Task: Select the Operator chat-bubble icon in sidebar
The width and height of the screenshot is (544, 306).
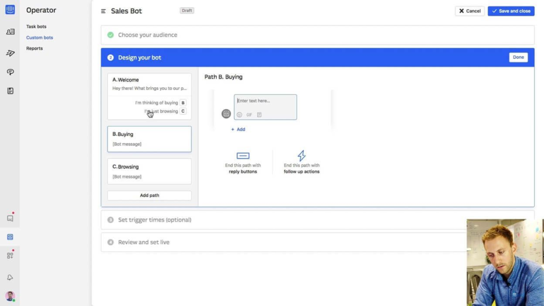Action: (x=10, y=72)
